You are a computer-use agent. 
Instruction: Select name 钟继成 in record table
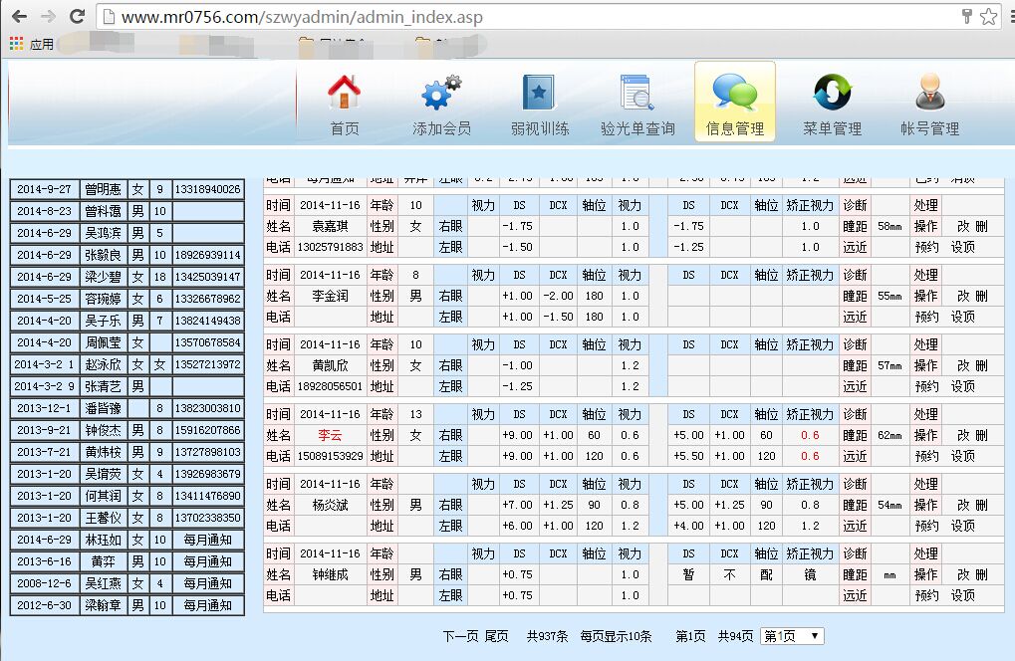pos(330,575)
